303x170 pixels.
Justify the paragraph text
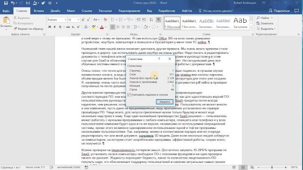(x=128, y=27)
